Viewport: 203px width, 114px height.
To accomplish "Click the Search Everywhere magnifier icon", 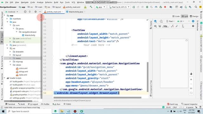I will tap(196, 7).
